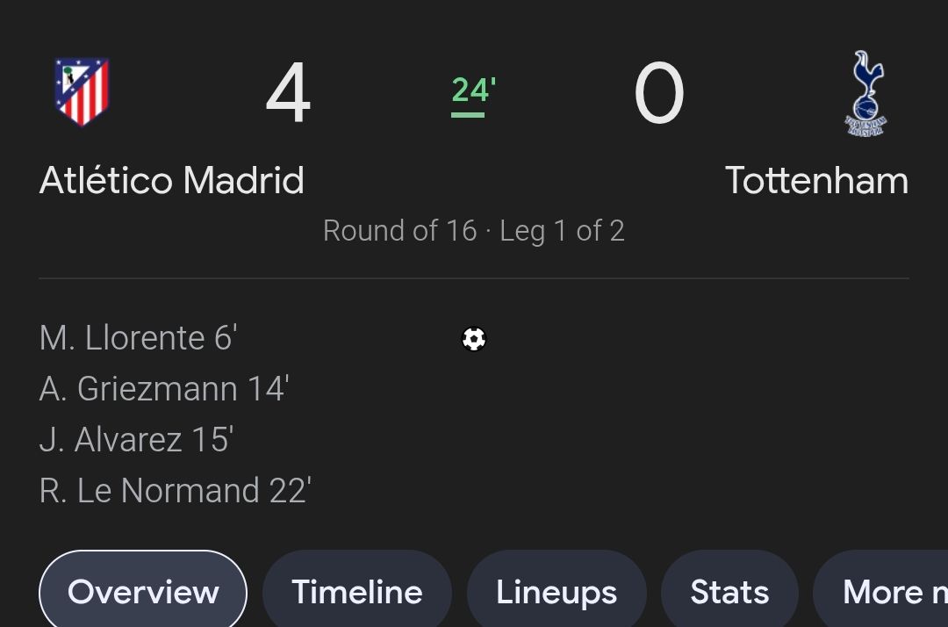Click the Leg 1 of 2 text

click(562, 231)
